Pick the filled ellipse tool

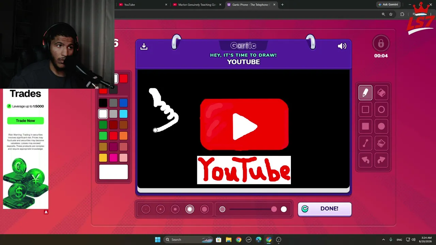coord(381,127)
